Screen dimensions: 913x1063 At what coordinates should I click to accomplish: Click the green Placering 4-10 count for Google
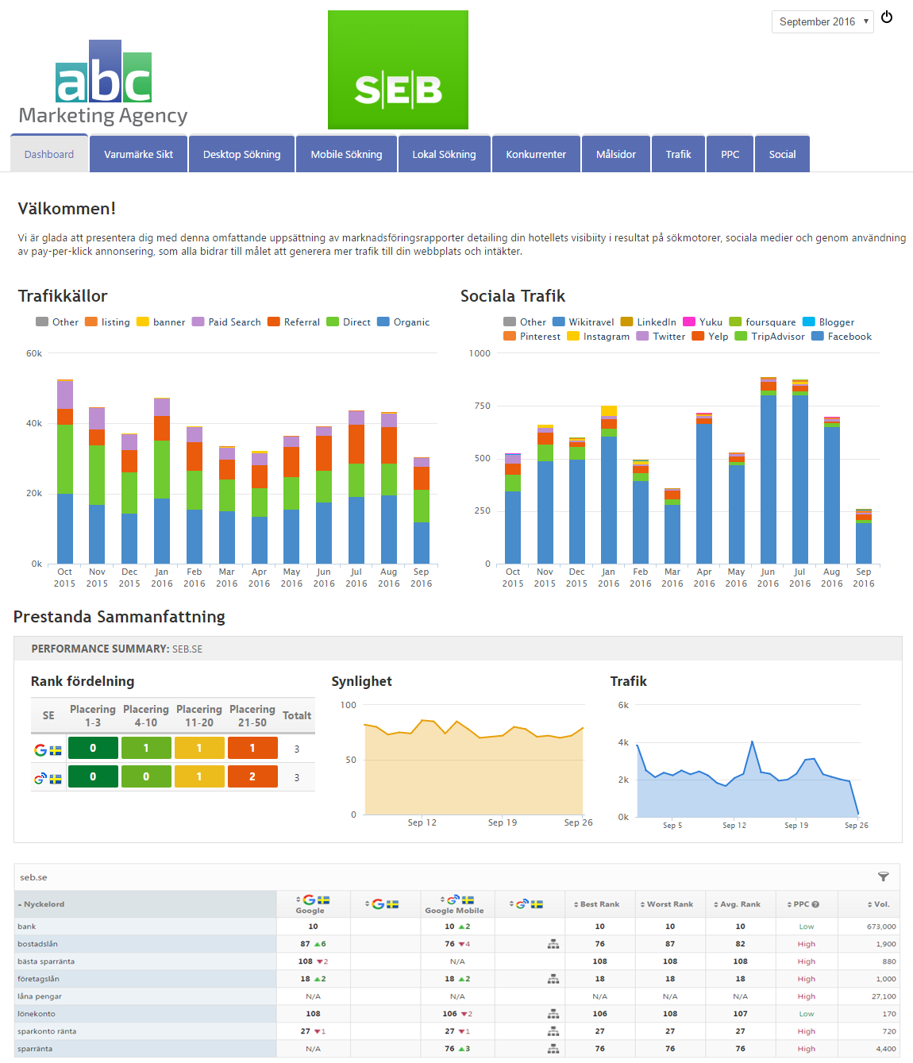click(146, 748)
